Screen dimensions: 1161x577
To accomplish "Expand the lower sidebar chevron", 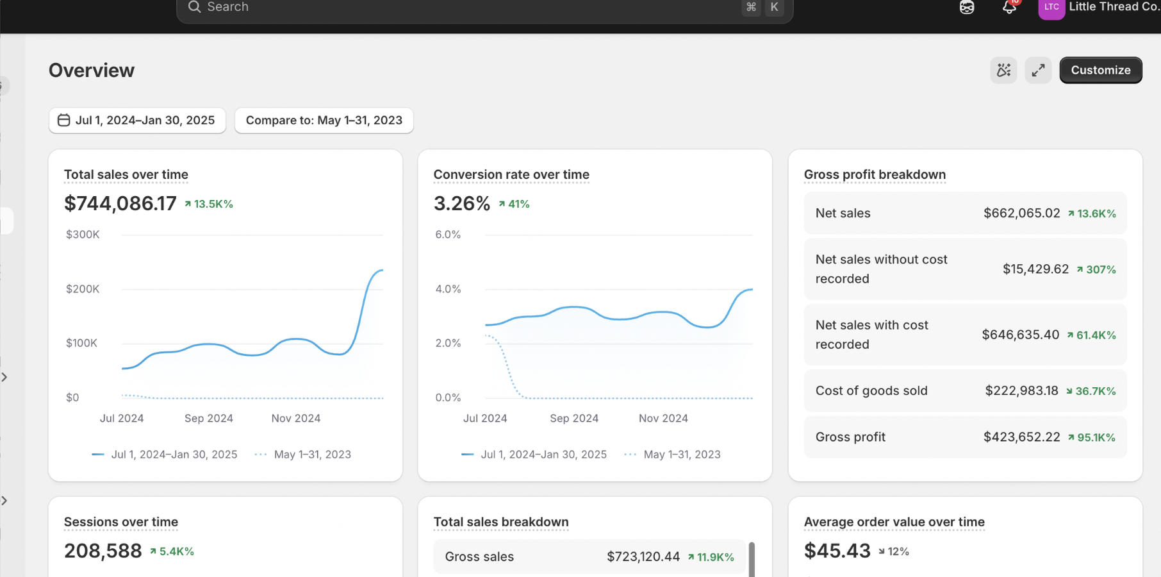I will click(4, 501).
